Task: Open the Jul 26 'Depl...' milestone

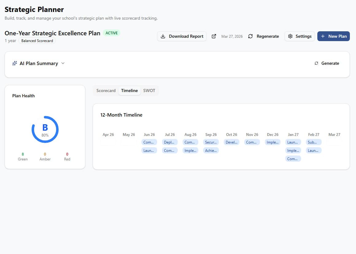Action: pos(170,142)
